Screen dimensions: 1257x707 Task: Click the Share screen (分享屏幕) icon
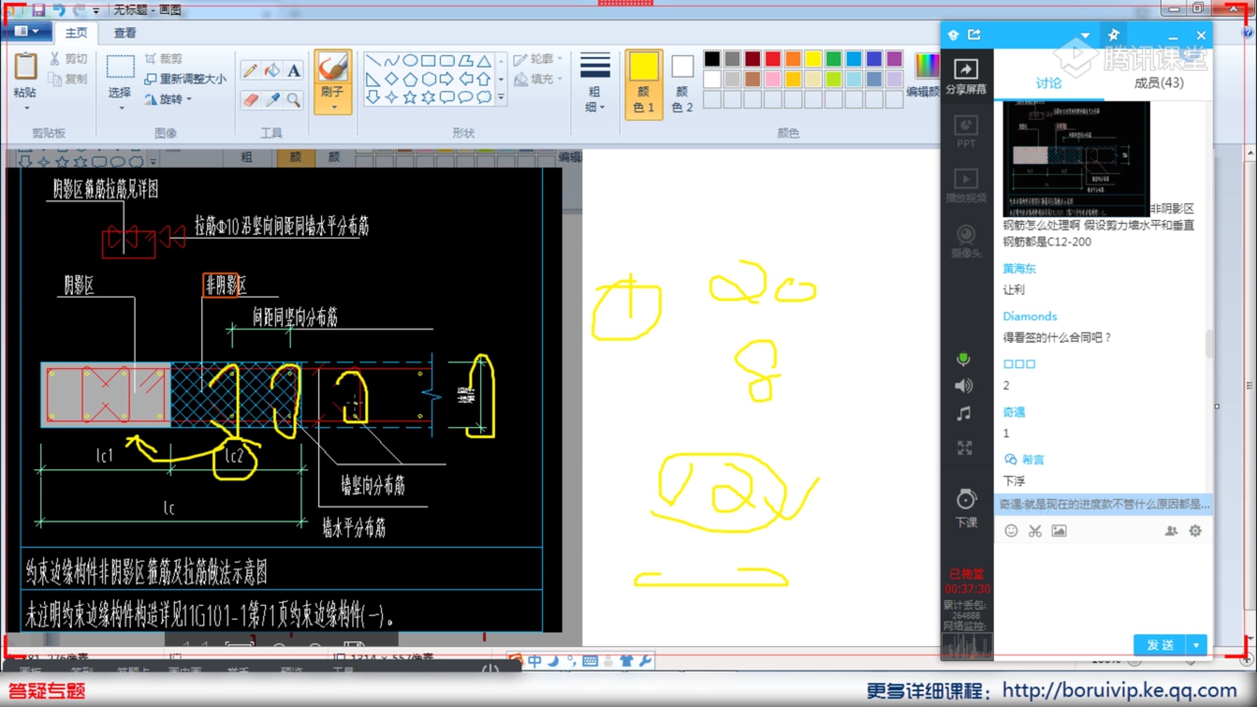pyautogui.click(x=966, y=77)
